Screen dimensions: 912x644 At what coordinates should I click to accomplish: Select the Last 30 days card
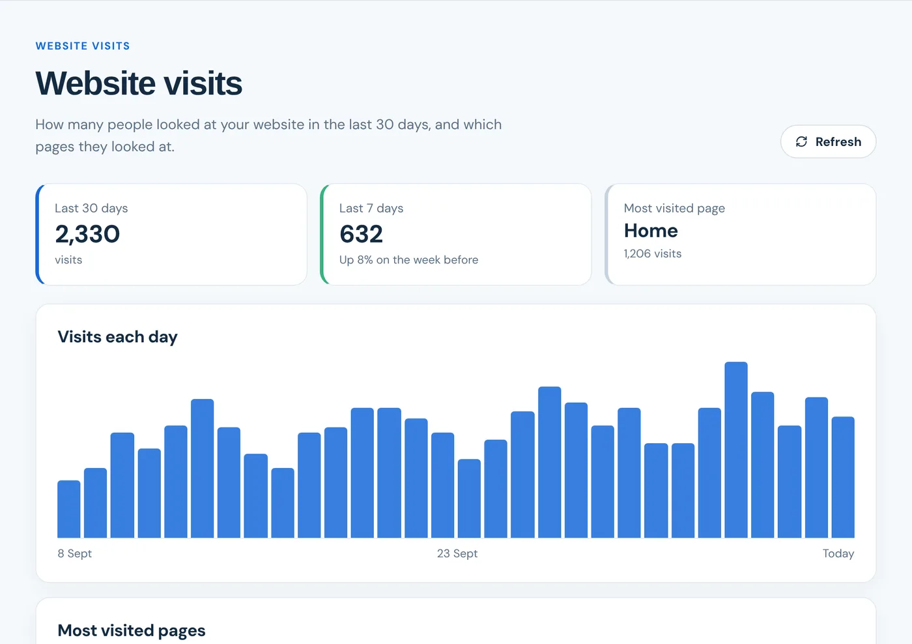click(171, 234)
